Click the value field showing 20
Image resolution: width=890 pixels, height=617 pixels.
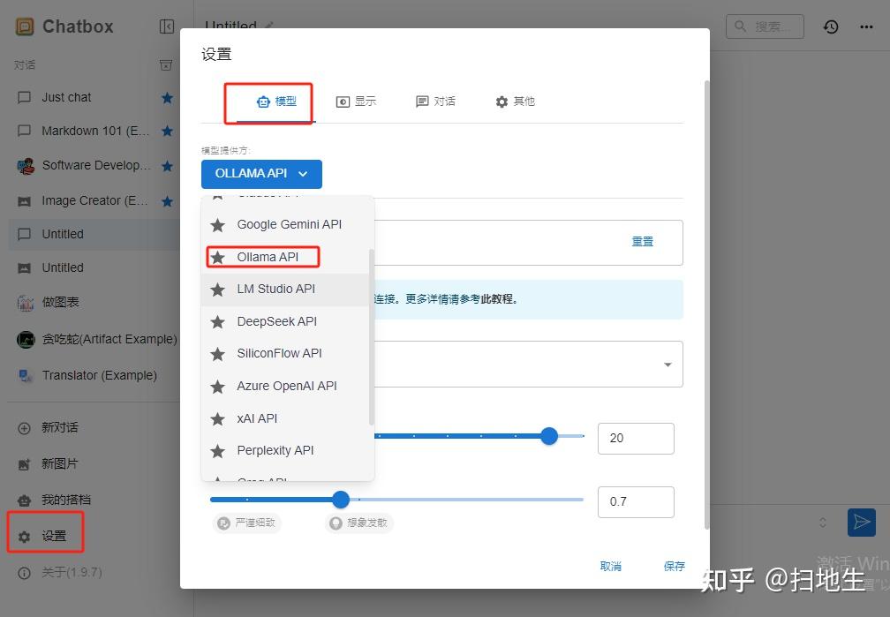point(636,438)
